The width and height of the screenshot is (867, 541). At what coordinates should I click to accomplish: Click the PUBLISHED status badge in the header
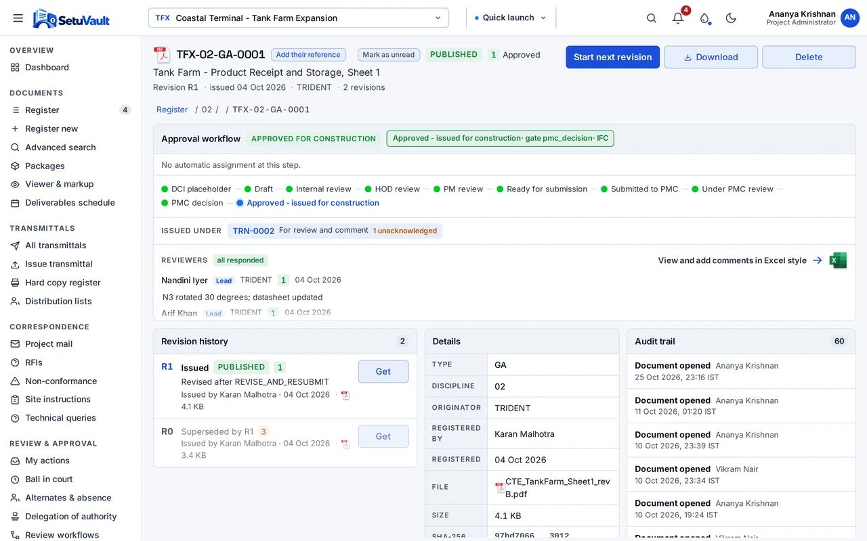[454, 55]
